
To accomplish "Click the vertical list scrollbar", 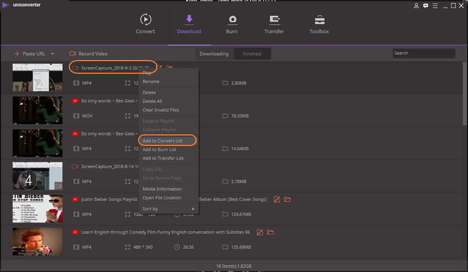I will point(464,94).
